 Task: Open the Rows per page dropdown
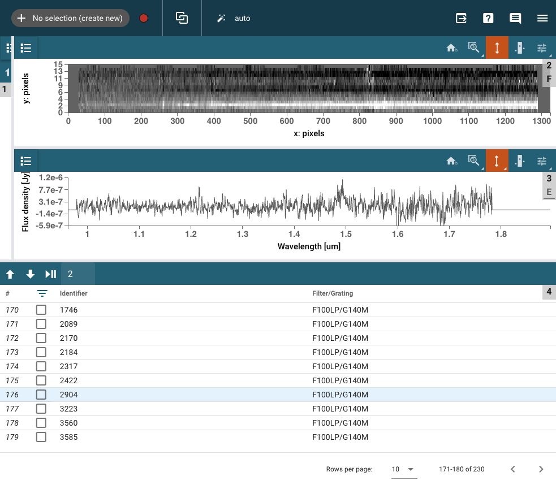[x=403, y=469]
